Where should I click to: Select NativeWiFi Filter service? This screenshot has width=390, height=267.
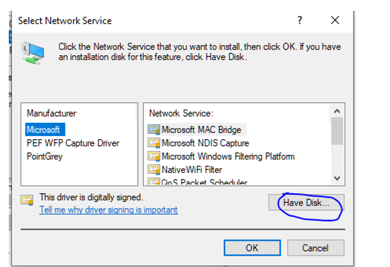point(185,170)
